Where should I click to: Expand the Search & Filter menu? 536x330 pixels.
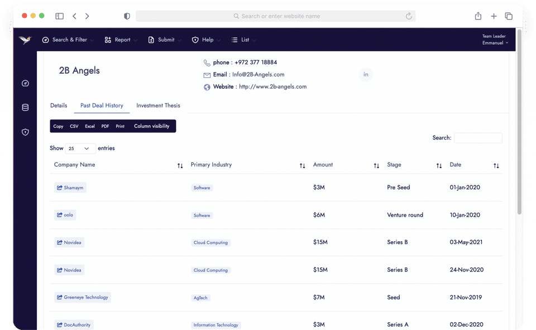[68, 40]
